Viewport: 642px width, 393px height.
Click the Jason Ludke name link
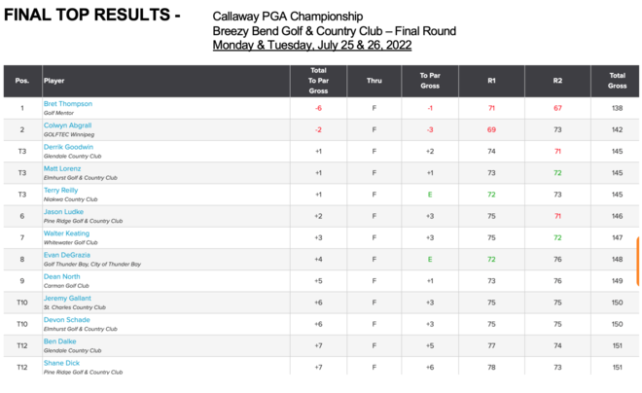click(63, 212)
